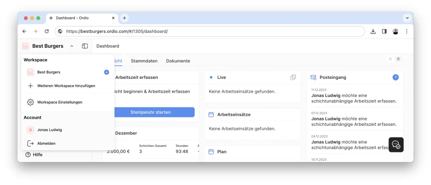The height and width of the screenshot is (185, 431).
Task: Click the Live panel expand icon
Action: click(293, 78)
